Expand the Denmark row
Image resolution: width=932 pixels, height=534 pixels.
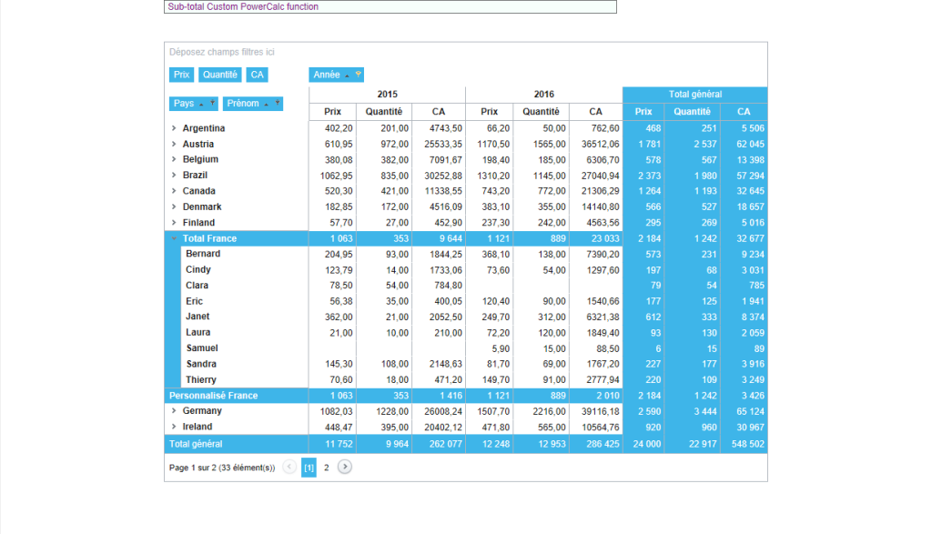174,207
